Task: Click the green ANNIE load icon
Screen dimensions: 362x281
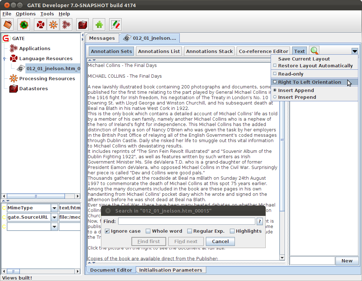Action: coord(24,25)
